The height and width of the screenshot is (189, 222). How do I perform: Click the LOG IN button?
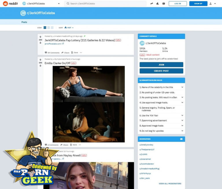177,3
